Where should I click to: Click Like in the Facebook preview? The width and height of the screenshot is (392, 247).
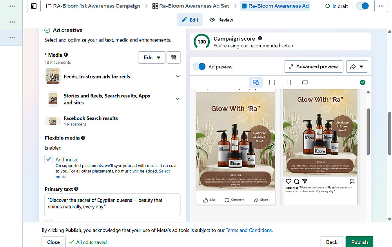pos(209,200)
